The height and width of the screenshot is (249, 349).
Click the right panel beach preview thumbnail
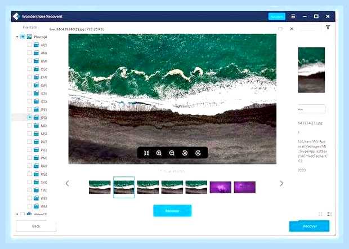[311, 70]
